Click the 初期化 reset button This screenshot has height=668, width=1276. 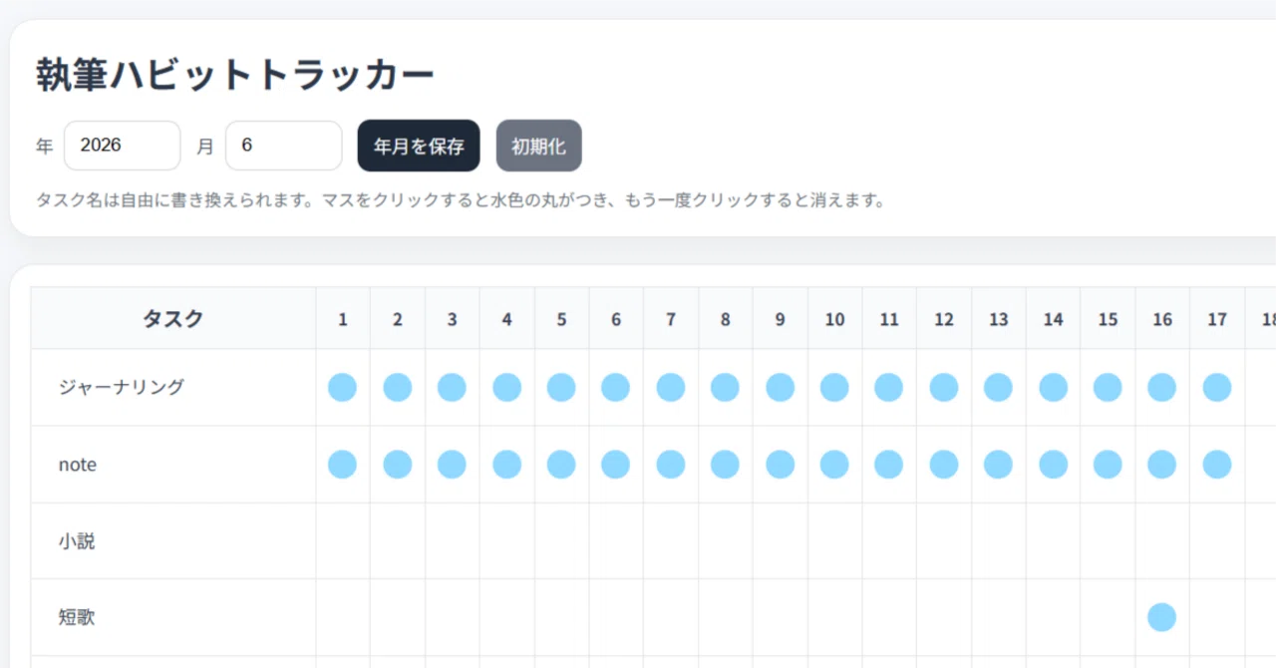click(539, 146)
